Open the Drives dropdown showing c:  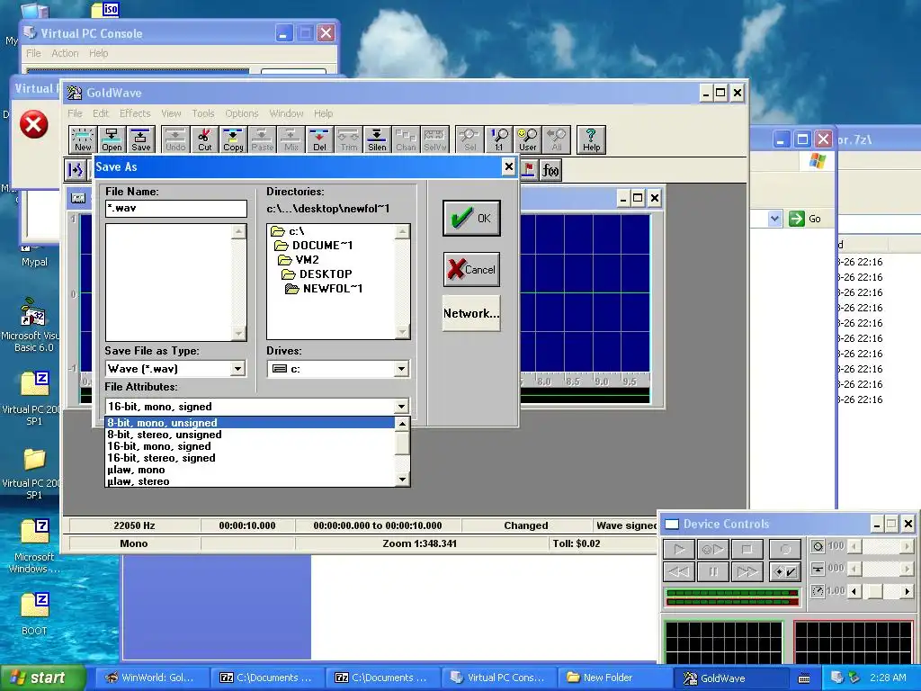click(401, 369)
